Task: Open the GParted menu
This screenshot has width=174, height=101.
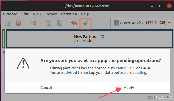Action: (x=10, y=14)
